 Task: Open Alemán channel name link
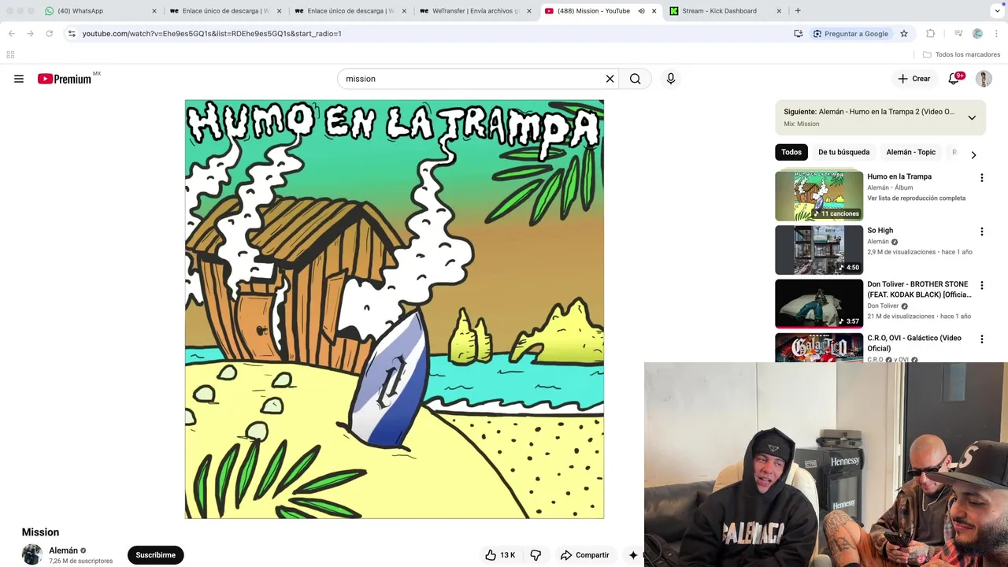63,550
